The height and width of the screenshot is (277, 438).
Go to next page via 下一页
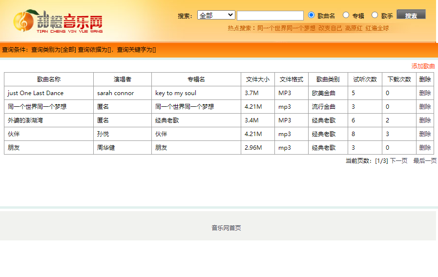(398, 161)
